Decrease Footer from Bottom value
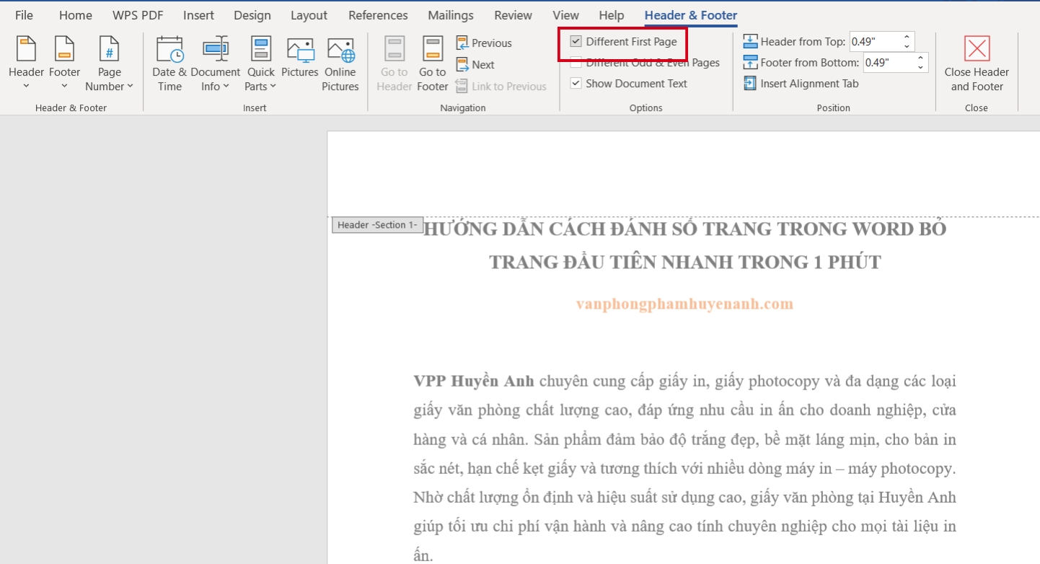This screenshot has height=564, width=1040. tap(920, 68)
